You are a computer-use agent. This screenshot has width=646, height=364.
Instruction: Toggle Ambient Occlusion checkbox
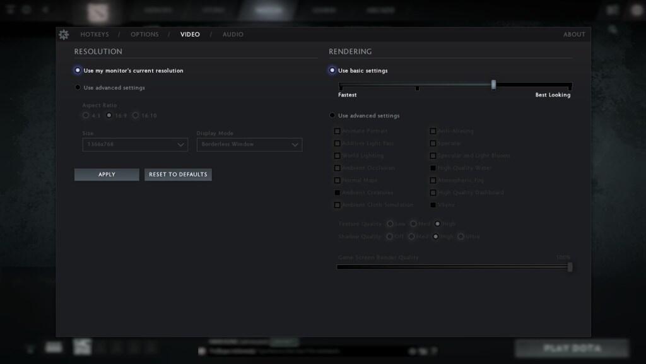pos(337,168)
